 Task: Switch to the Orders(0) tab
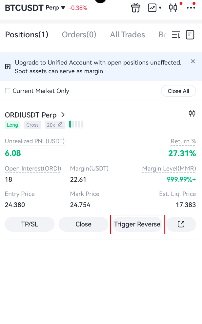coord(79,35)
